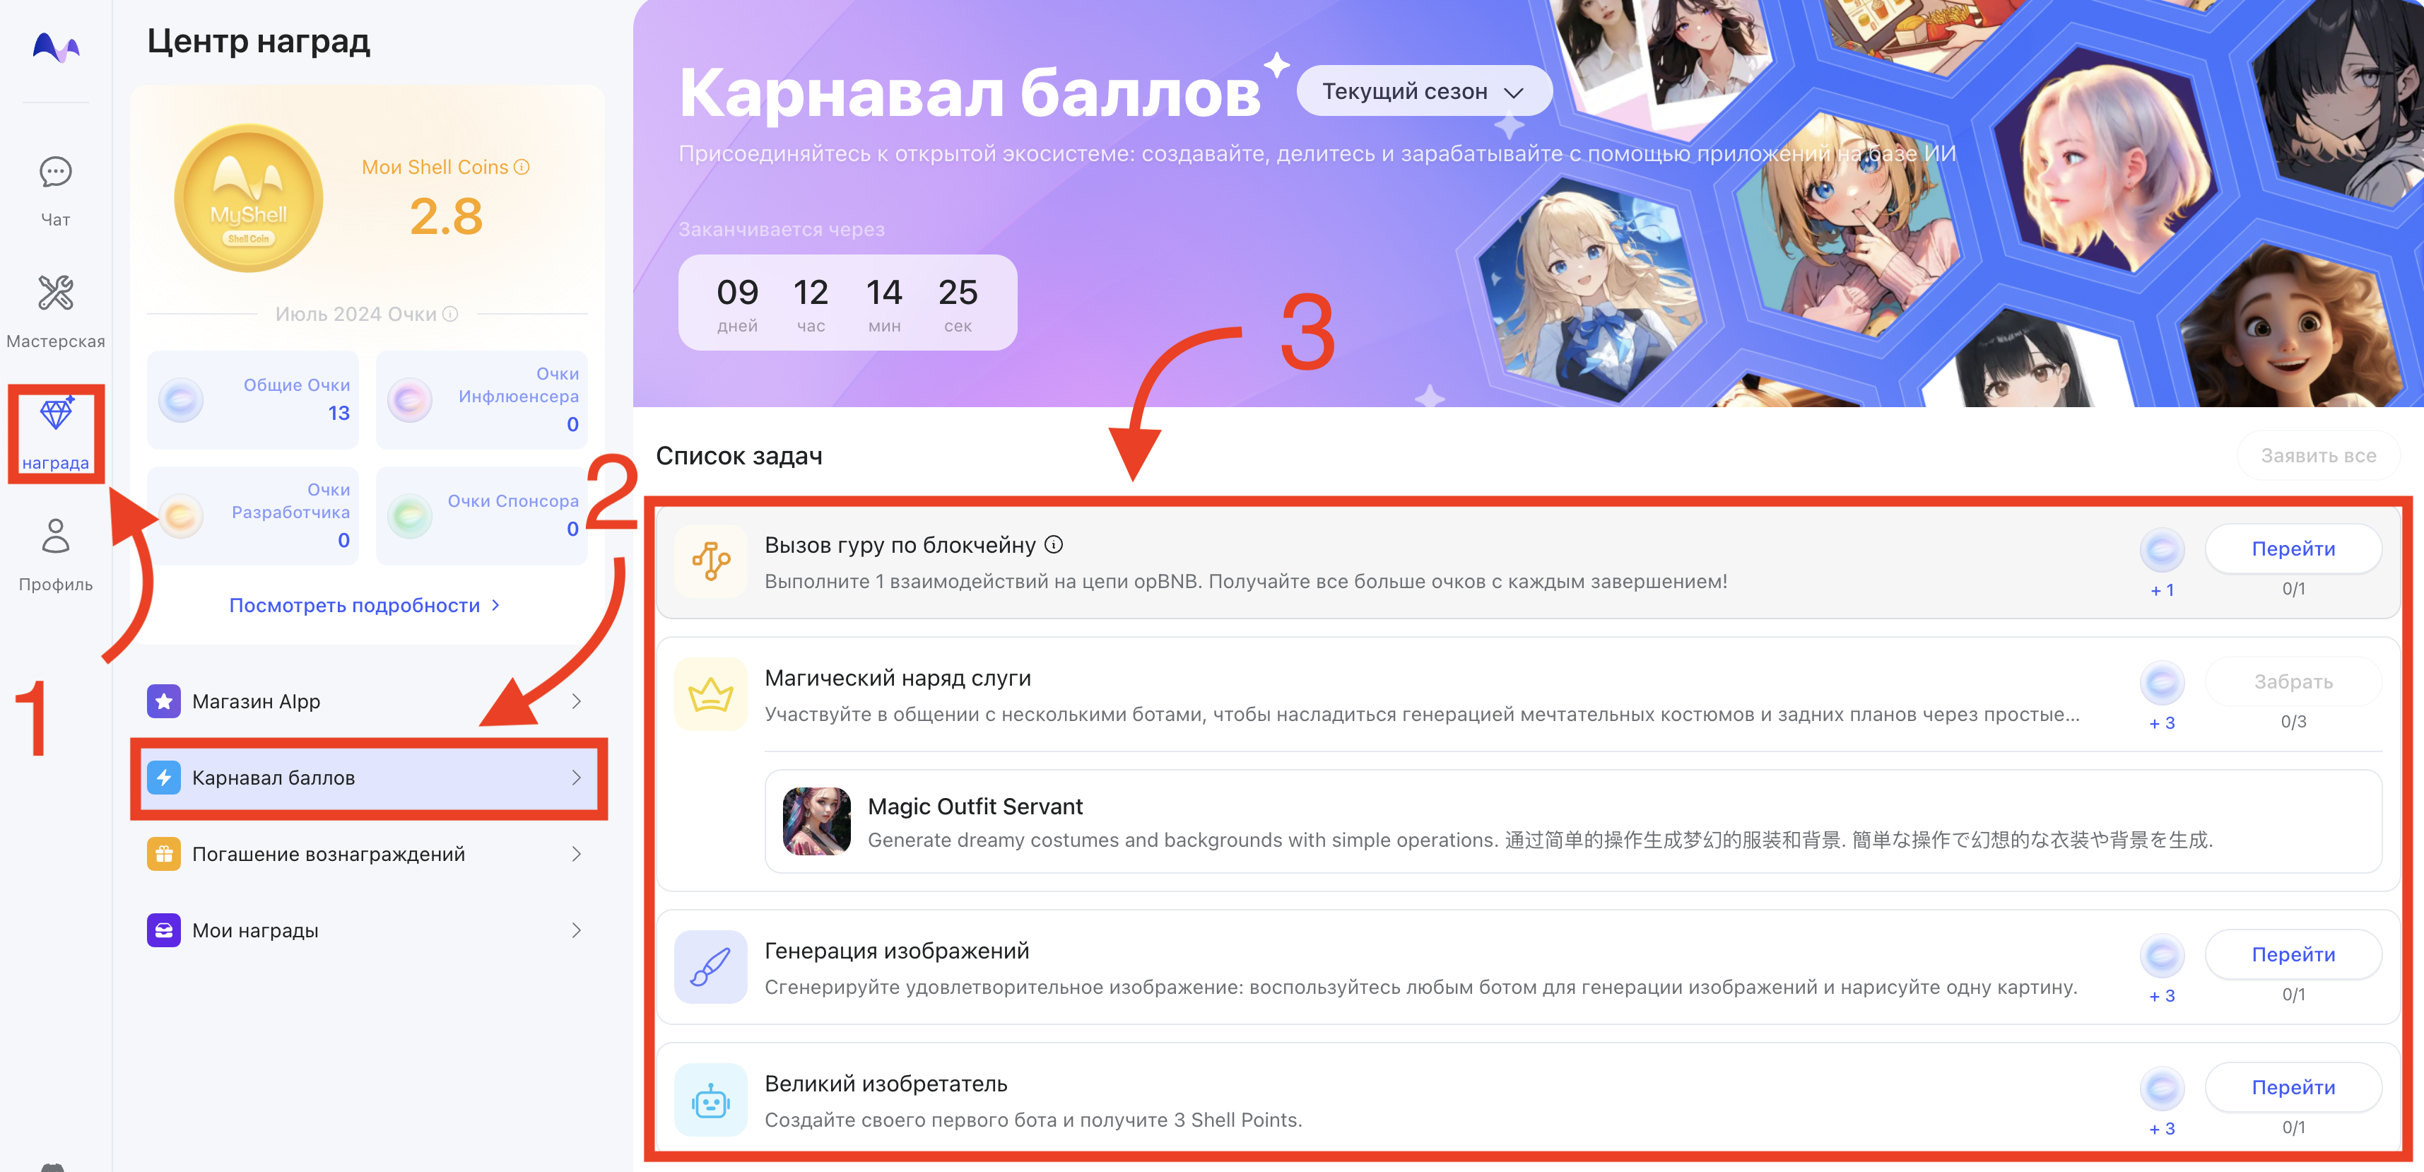Screen dimensions: 2424x1172
Task: Click Перейти for Генерация изображений task
Action: point(2293,954)
